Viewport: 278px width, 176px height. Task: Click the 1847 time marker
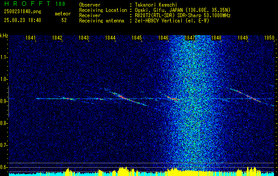[190, 38]
